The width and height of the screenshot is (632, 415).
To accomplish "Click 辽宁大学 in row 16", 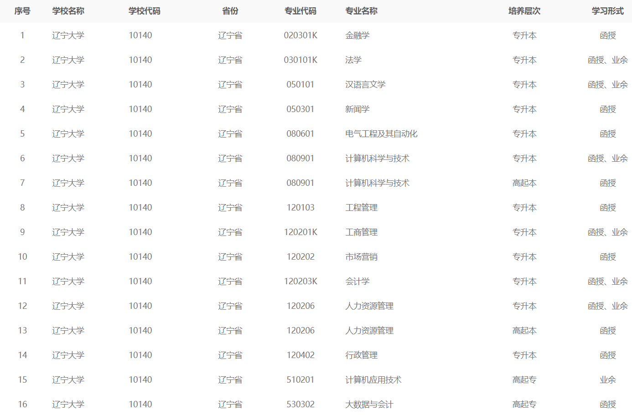I will click(68, 405).
